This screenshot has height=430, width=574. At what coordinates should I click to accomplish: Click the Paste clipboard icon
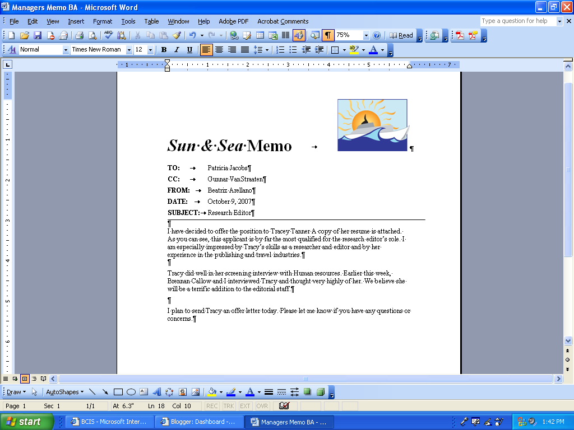163,35
